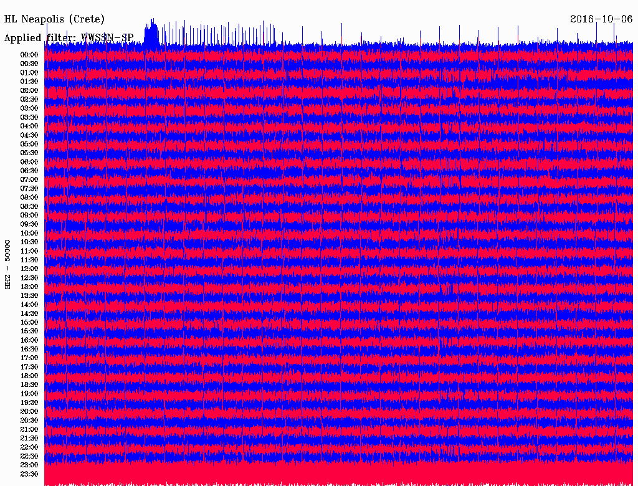Click the 03:00 time row label
Viewport: 638px width, 486px height.
click(29, 108)
